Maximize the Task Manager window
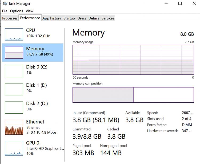Screen dimensions: 200x164 pyautogui.click(x=180, y=3)
